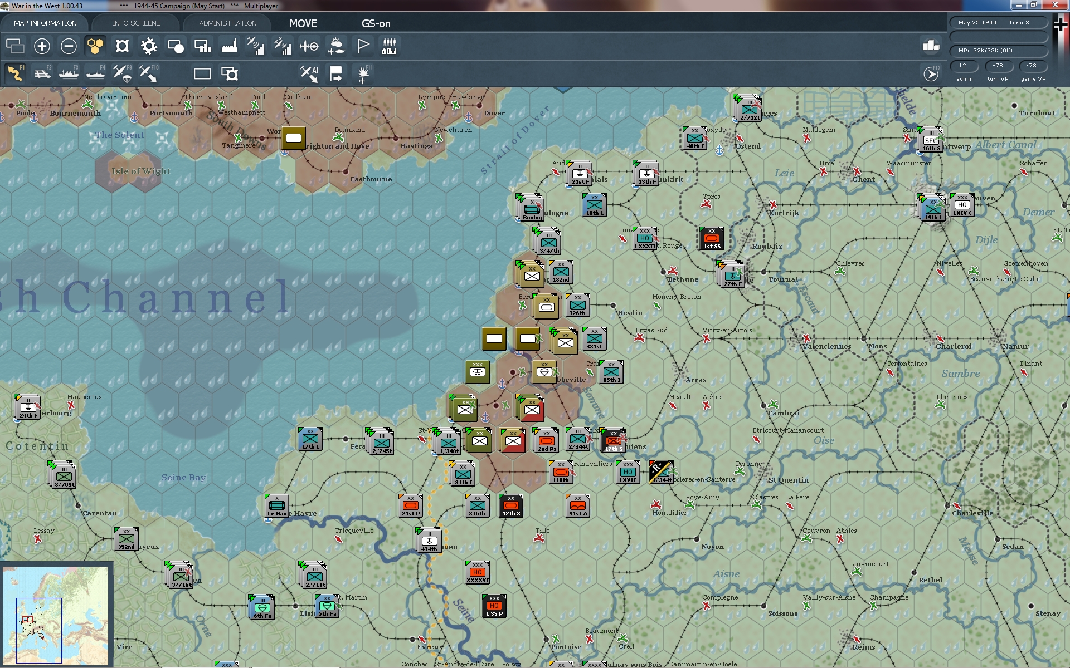Screen dimensions: 1070x668
Task: Click the AI air assignment icon
Action: tap(309, 73)
